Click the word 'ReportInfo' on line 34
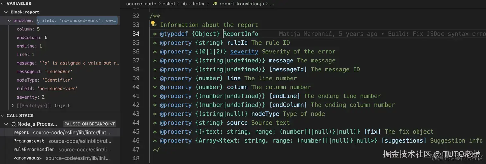486x164 pixels. click(x=241, y=34)
